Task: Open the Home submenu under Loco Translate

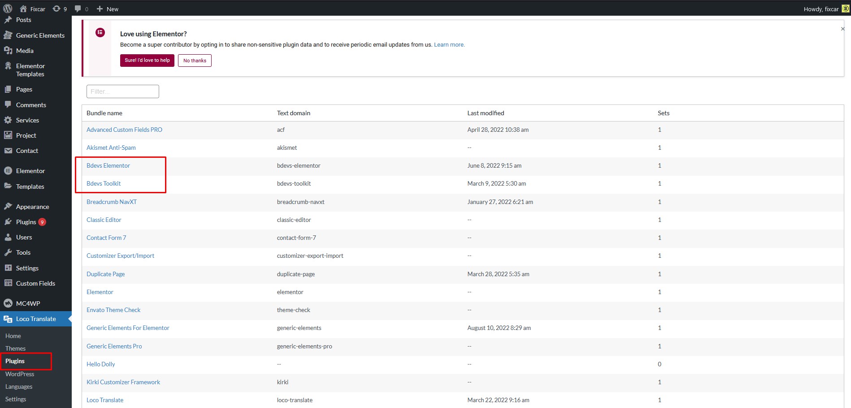Action: pos(13,336)
